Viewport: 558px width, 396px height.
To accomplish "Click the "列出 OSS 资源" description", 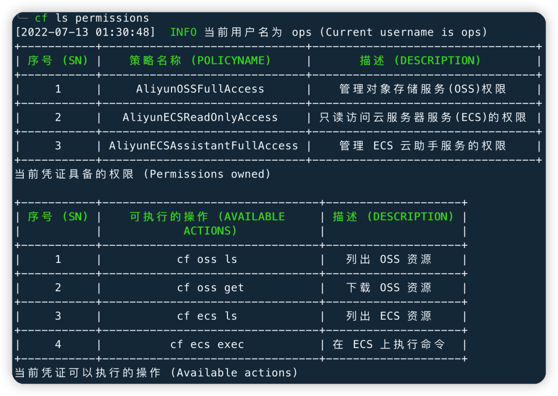I will tap(389, 259).
